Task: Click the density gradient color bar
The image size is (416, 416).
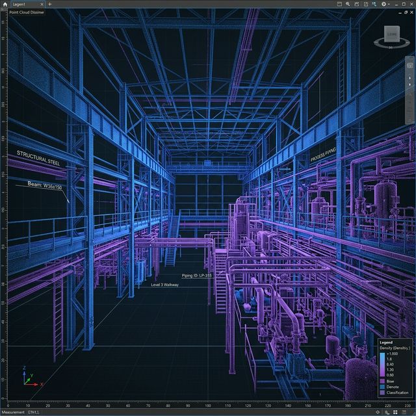Action: click(382, 364)
